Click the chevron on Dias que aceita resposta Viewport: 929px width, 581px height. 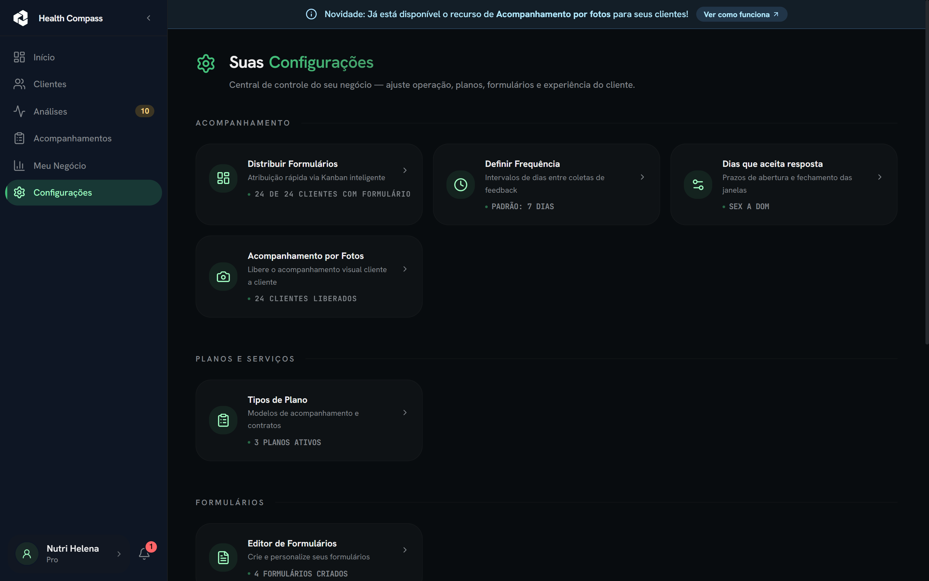879,177
